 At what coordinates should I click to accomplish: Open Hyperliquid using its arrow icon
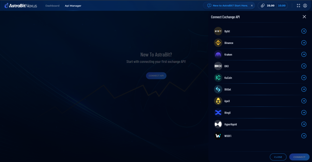coord(304,124)
